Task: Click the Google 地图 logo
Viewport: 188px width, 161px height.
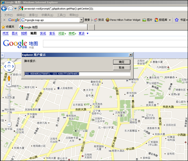Action: point(20,44)
